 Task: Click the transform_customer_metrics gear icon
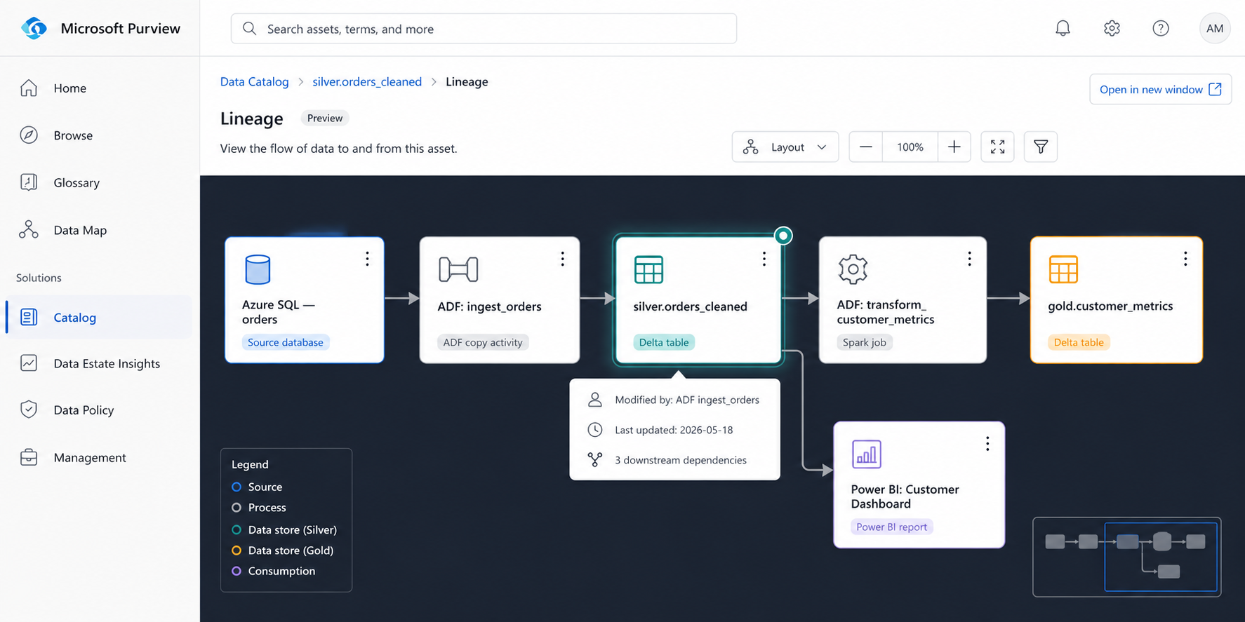point(853,269)
